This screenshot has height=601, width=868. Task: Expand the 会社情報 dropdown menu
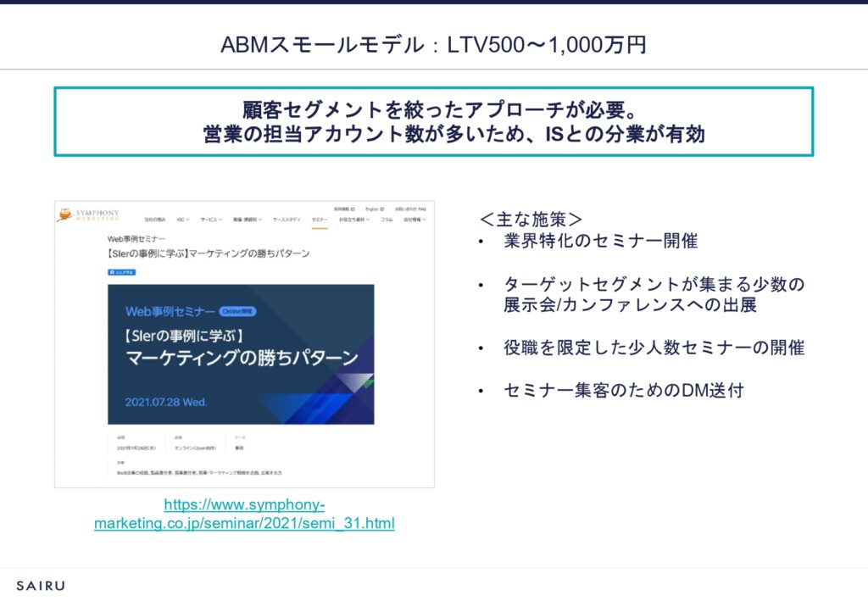[415, 220]
